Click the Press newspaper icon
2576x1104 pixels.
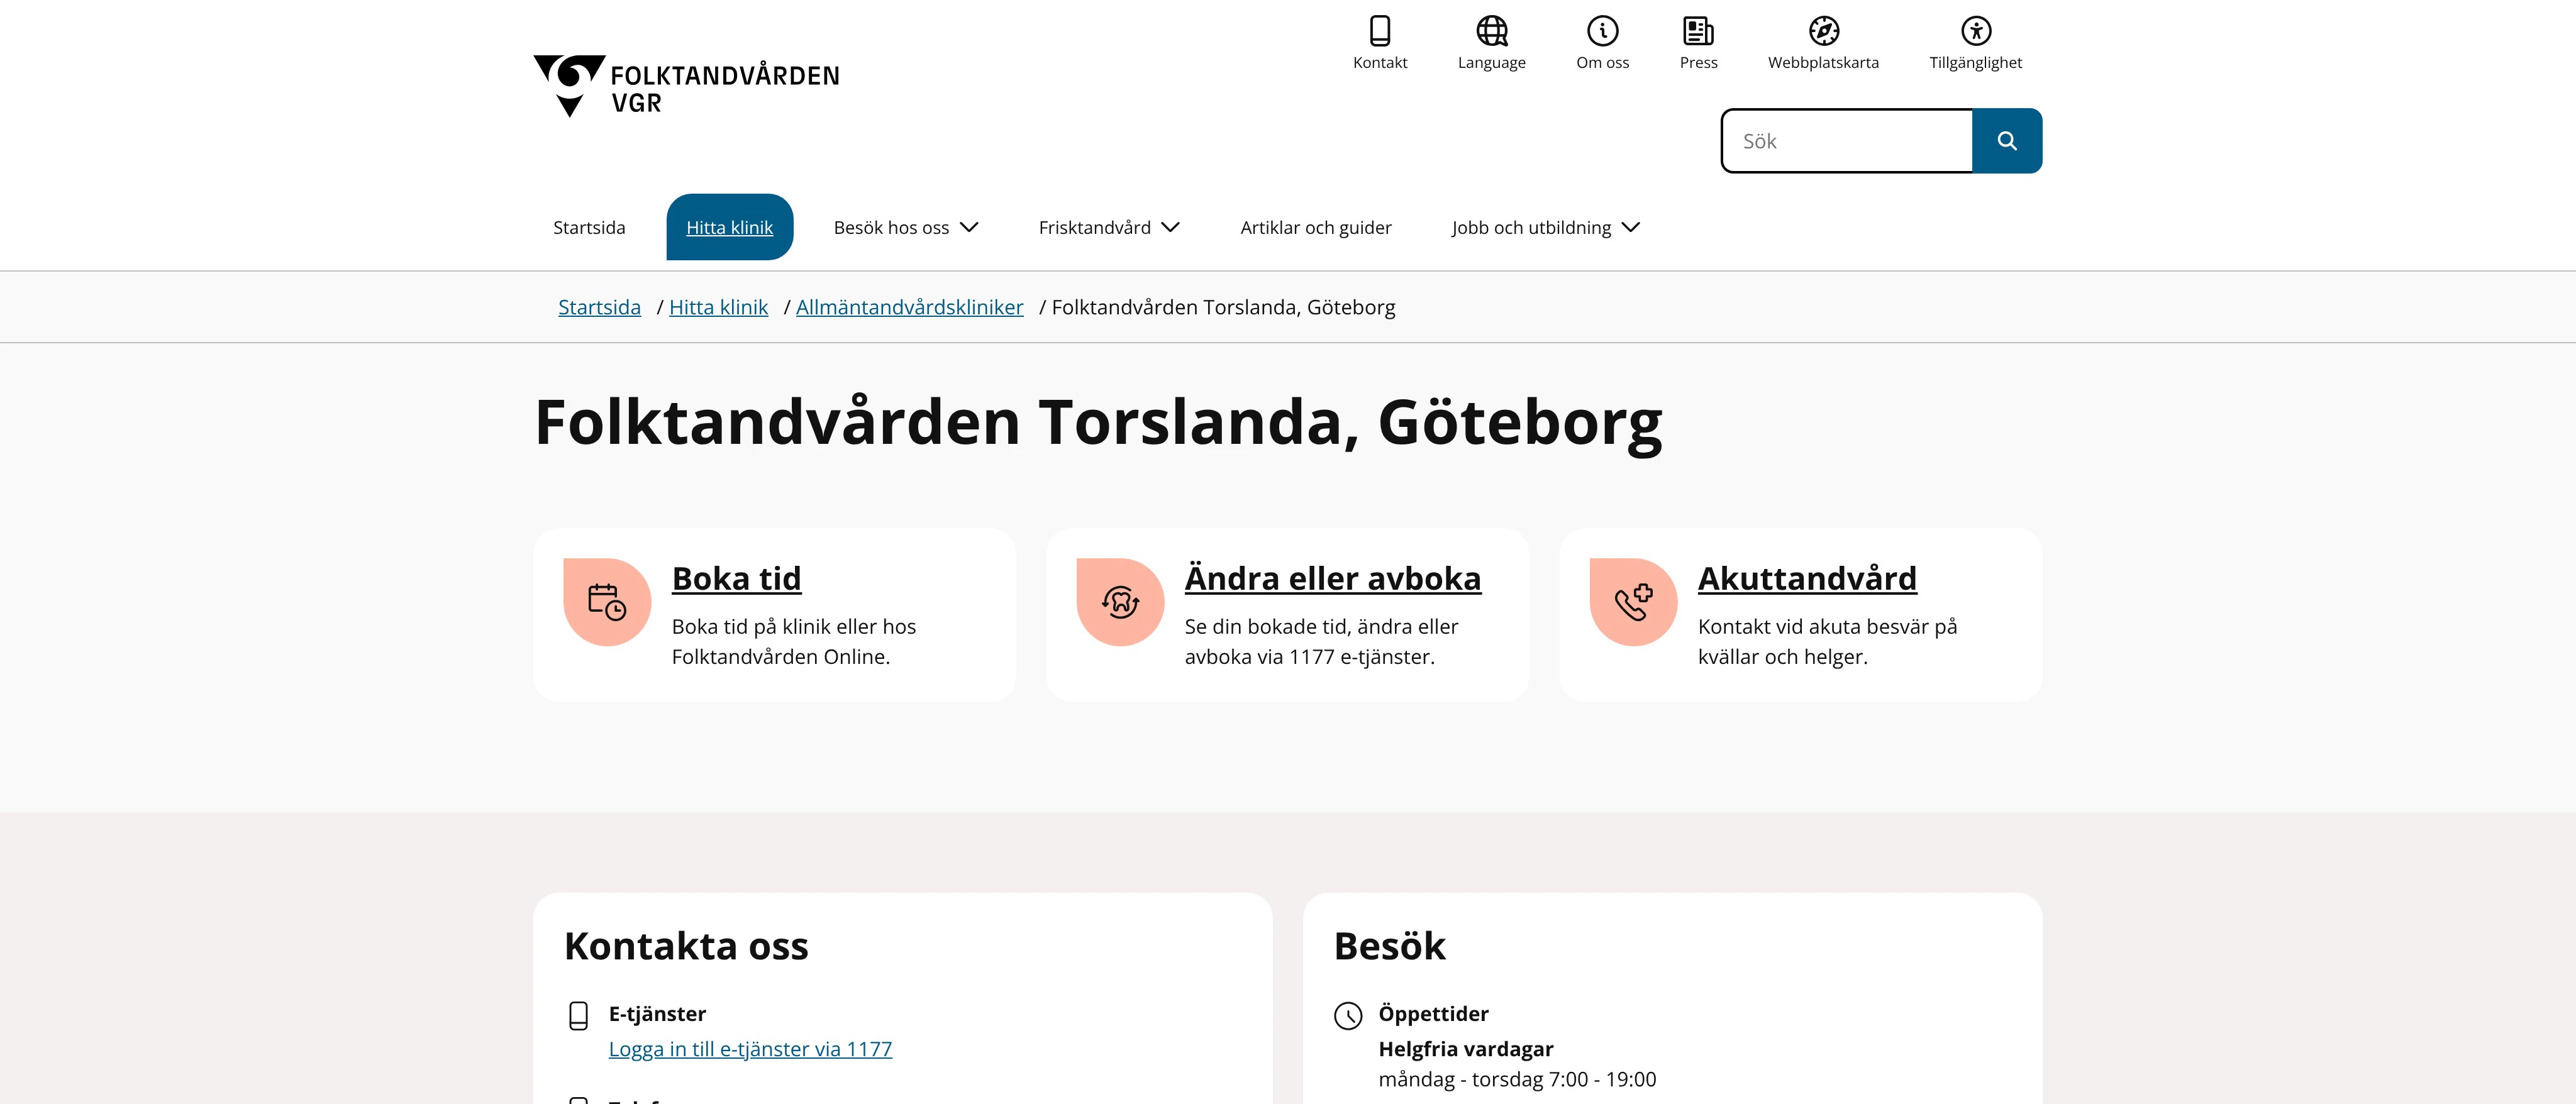pos(1698,31)
